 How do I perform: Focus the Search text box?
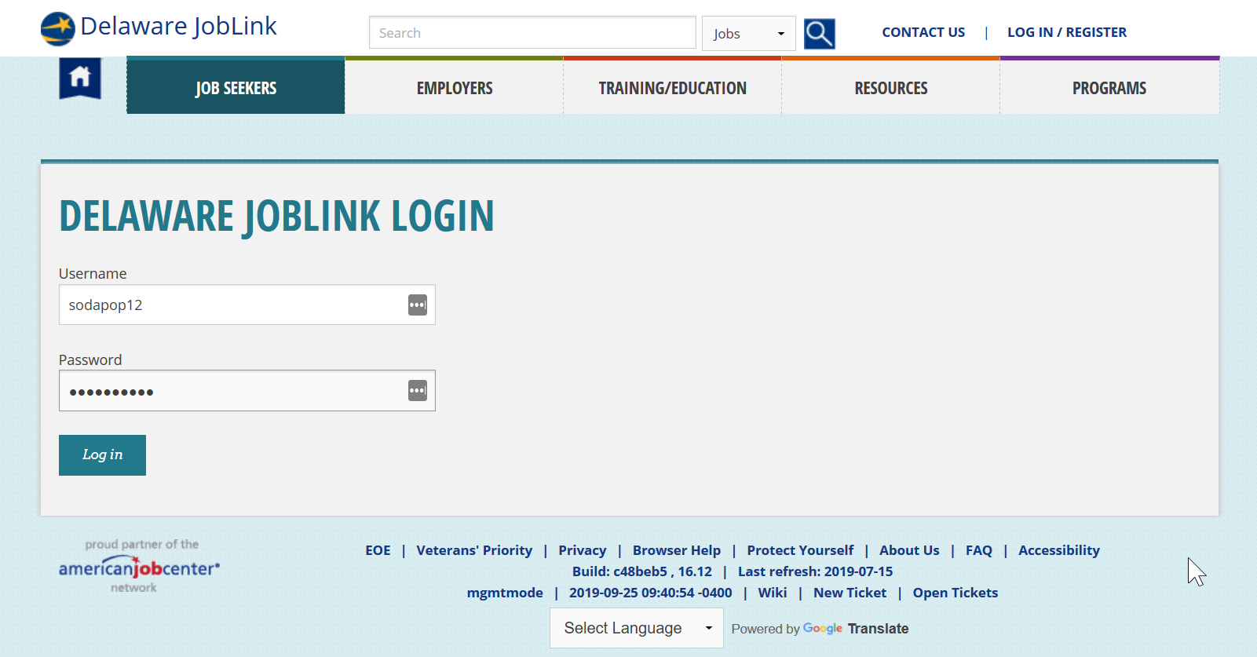[x=532, y=33]
